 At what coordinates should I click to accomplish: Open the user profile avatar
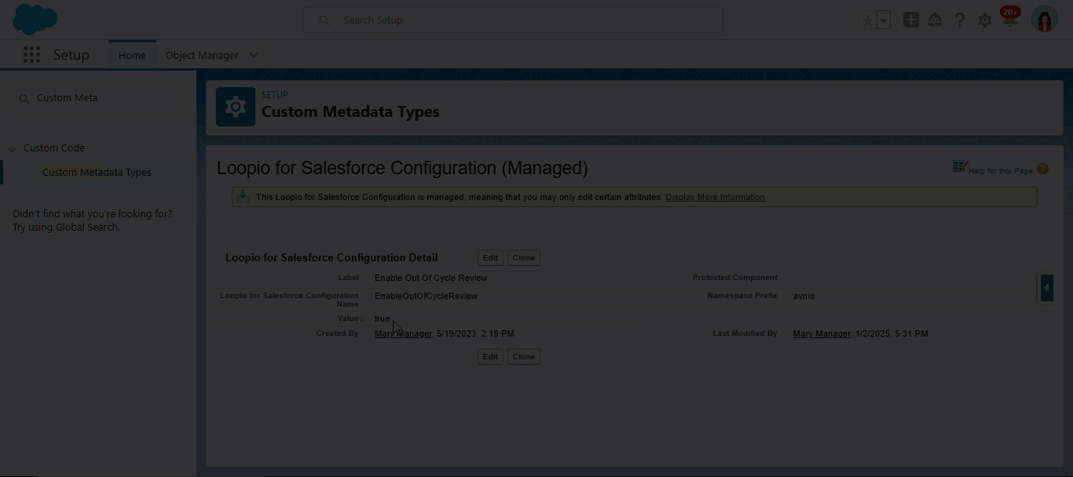[x=1044, y=20]
